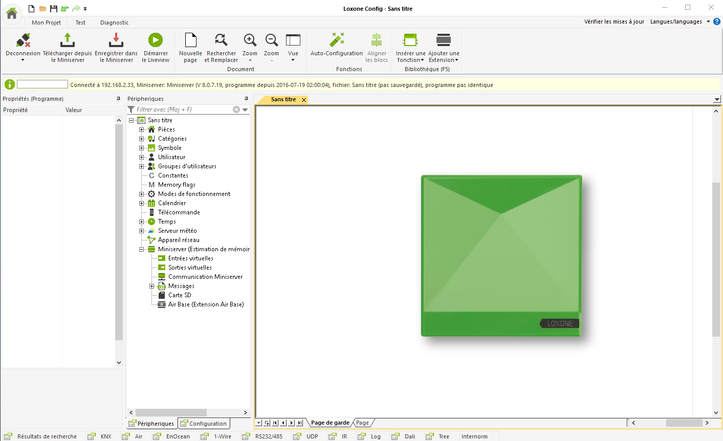
Task: Switch to the Configuration panel tab
Action: pos(204,424)
